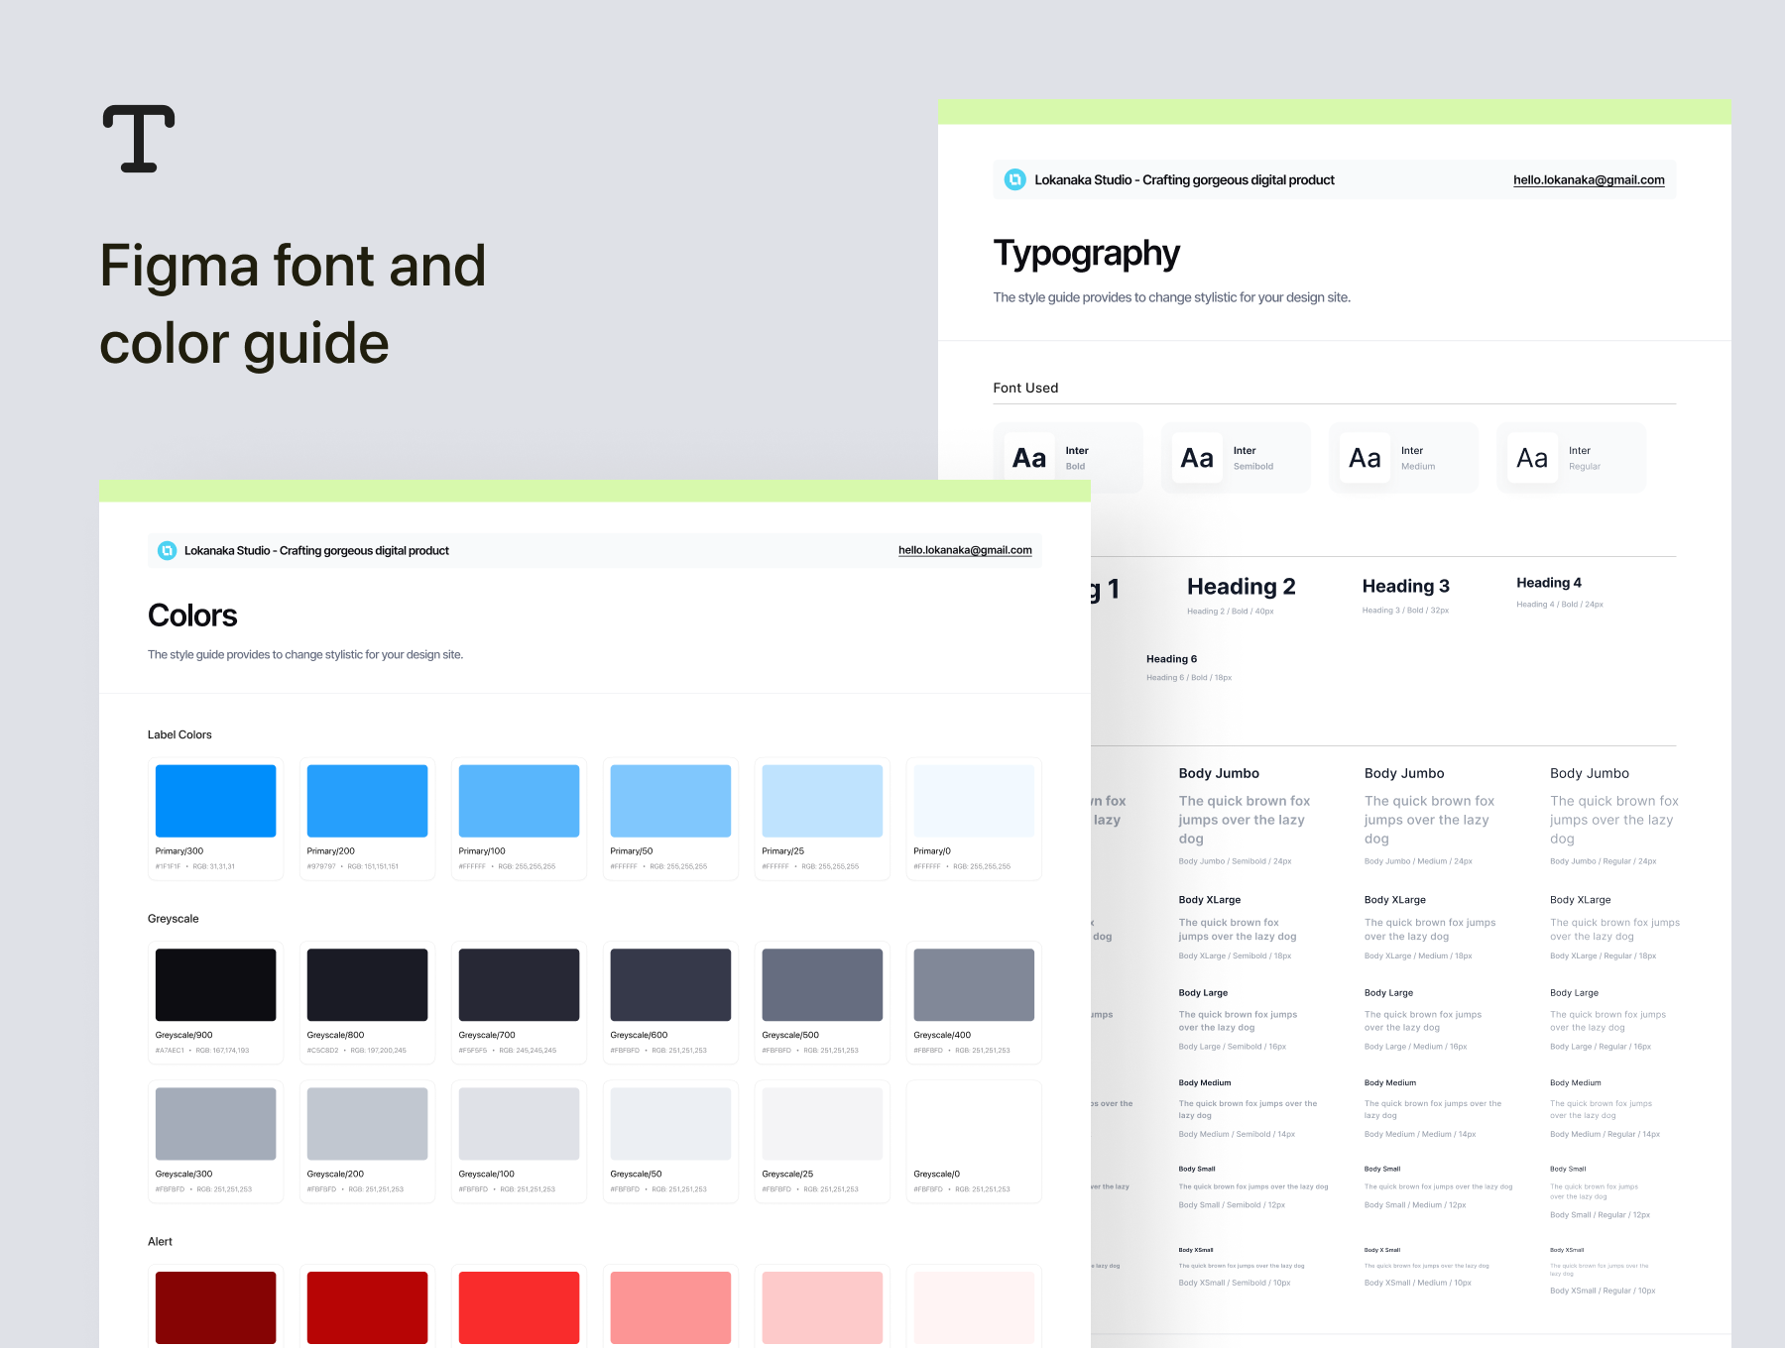
Task: Click the Lokanaka Studio logo on the Typography page
Action: [x=1015, y=179]
